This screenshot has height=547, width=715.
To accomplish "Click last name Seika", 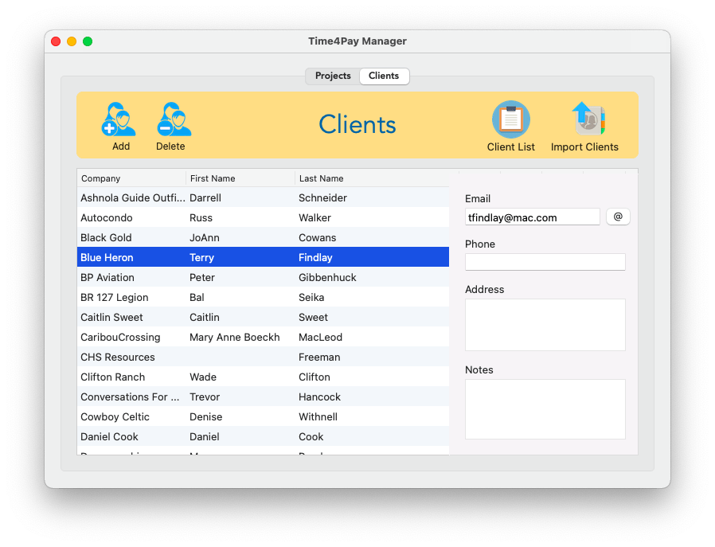I will pos(311,297).
